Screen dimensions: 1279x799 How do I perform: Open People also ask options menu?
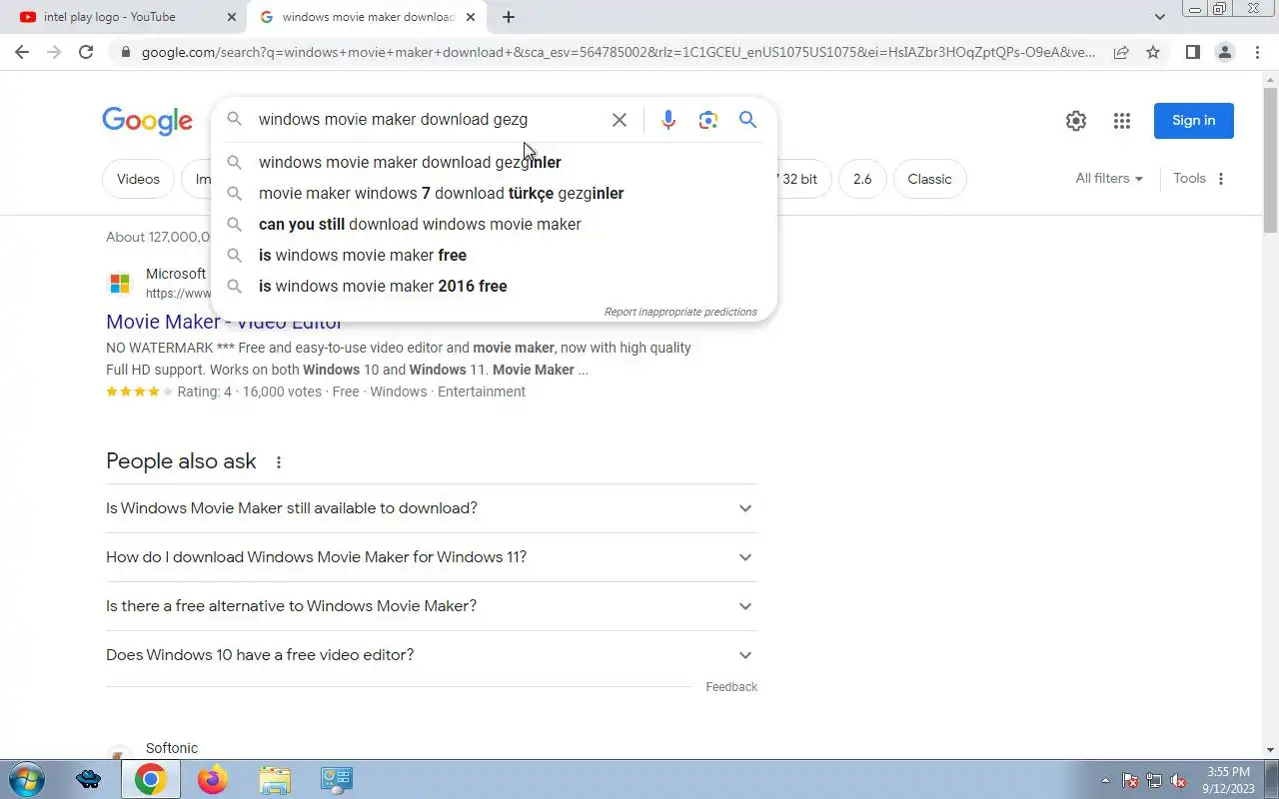pyautogui.click(x=279, y=462)
